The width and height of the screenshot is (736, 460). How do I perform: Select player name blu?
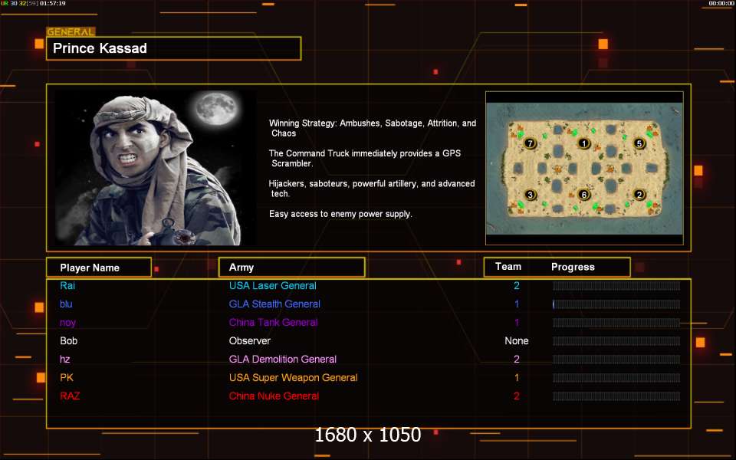[x=66, y=304]
